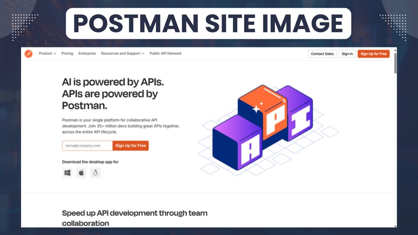The image size is (418, 235).
Task: Click the Sign In button
Action: click(347, 54)
